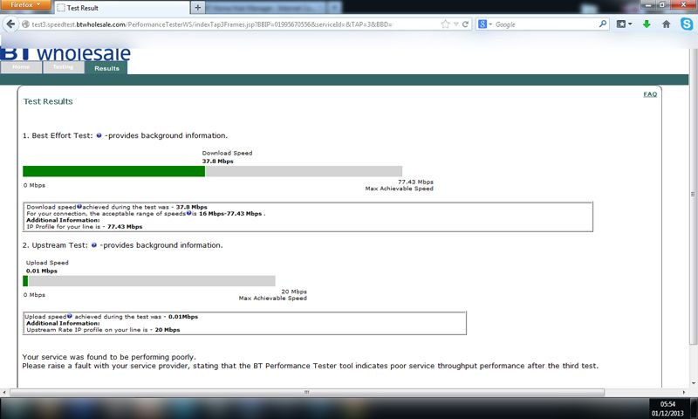
Task: Click help icon after 'Upload speed' text
Action: (x=70, y=316)
